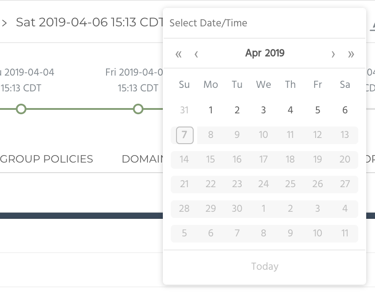Select March 31 in the calendar
This screenshot has height=297, width=375.
[x=184, y=110]
